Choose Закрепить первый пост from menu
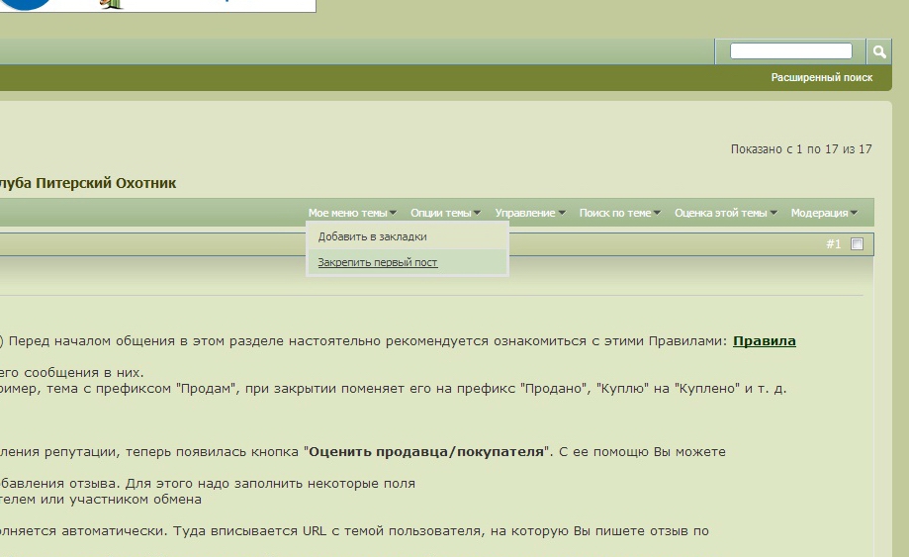Image resolution: width=909 pixels, height=557 pixels. point(378,262)
